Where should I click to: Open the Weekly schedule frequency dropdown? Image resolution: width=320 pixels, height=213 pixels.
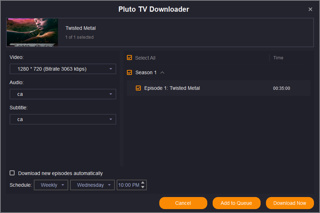pyautogui.click(x=51, y=185)
